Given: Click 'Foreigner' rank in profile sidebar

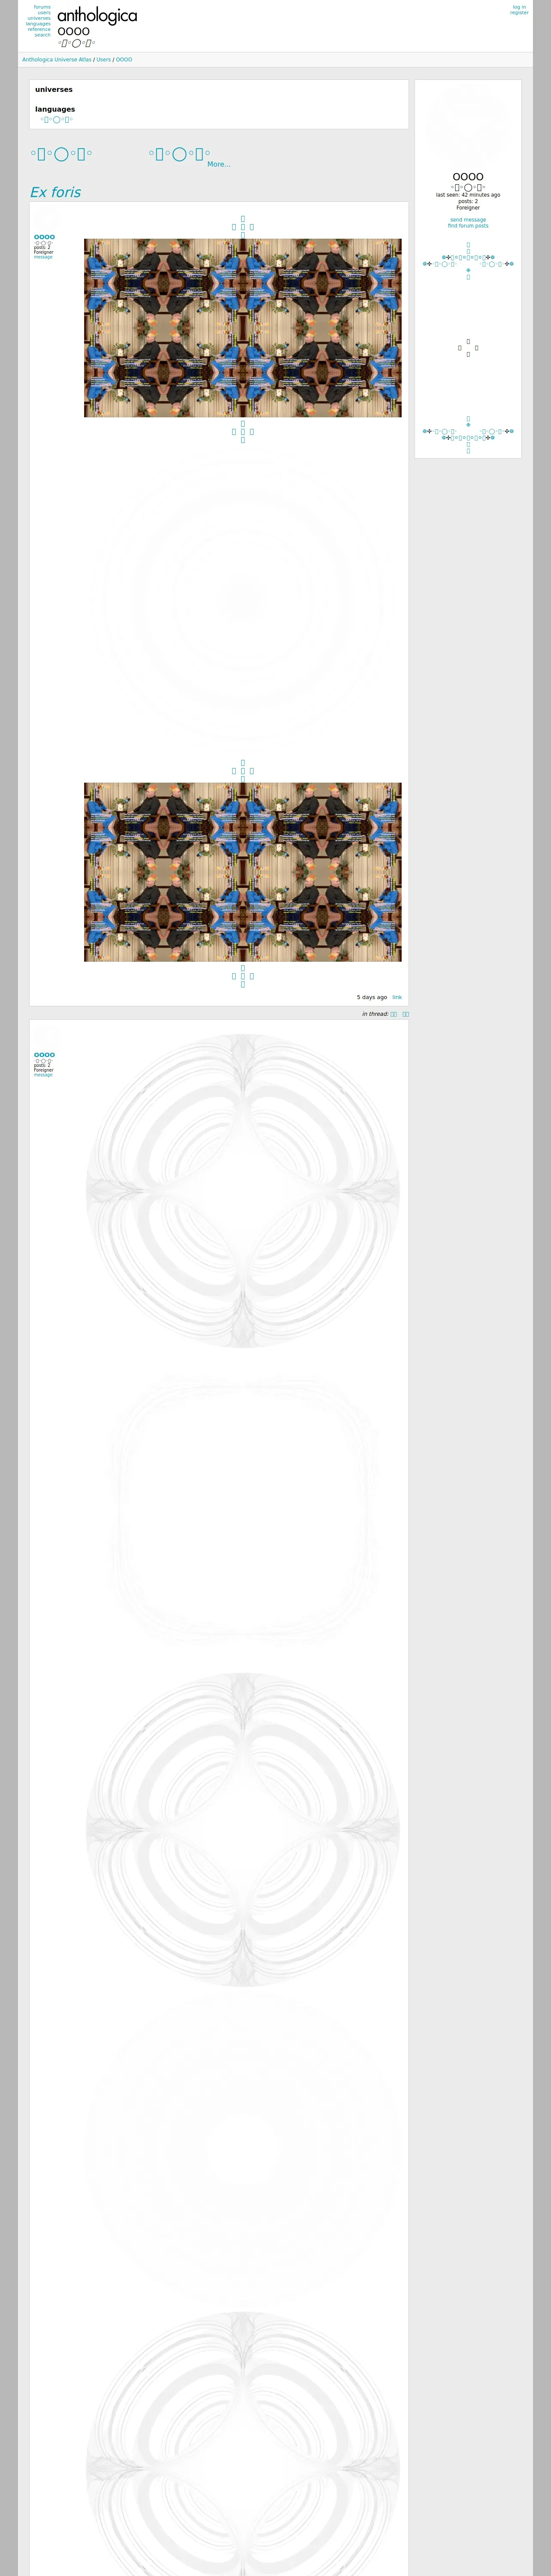Looking at the screenshot, I should (468, 208).
